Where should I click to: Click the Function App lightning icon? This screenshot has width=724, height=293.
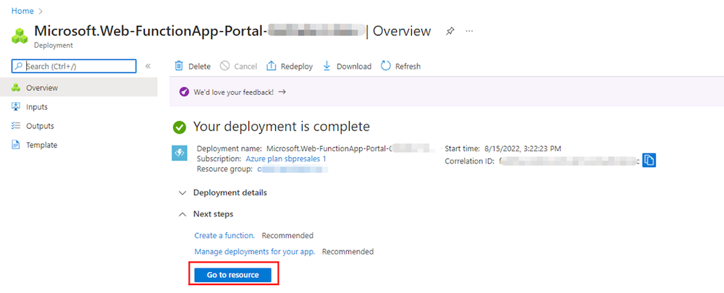coord(179,153)
